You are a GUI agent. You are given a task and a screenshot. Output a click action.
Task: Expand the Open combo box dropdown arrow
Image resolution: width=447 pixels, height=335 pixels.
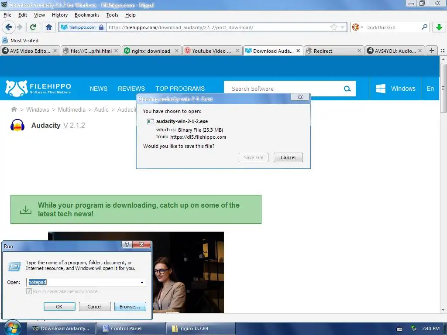tap(142, 282)
